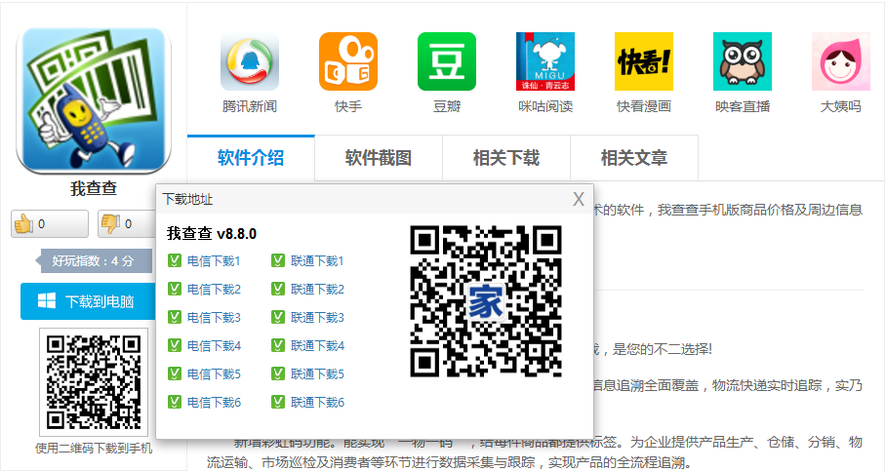Click the 下载到电脑 button

click(88, 301)
